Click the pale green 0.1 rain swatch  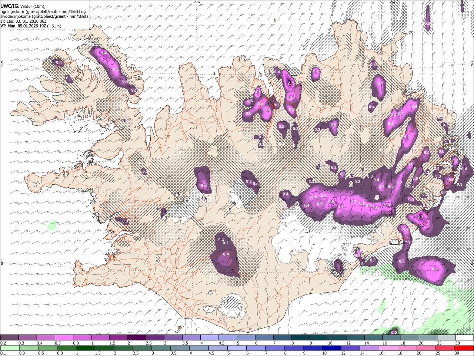(9, 348)
